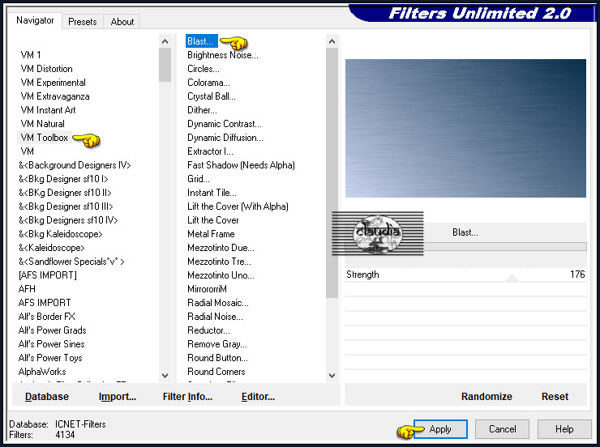Select Alf's Power Toys category
Screen dimensions: 600x447
coord(50,358)
